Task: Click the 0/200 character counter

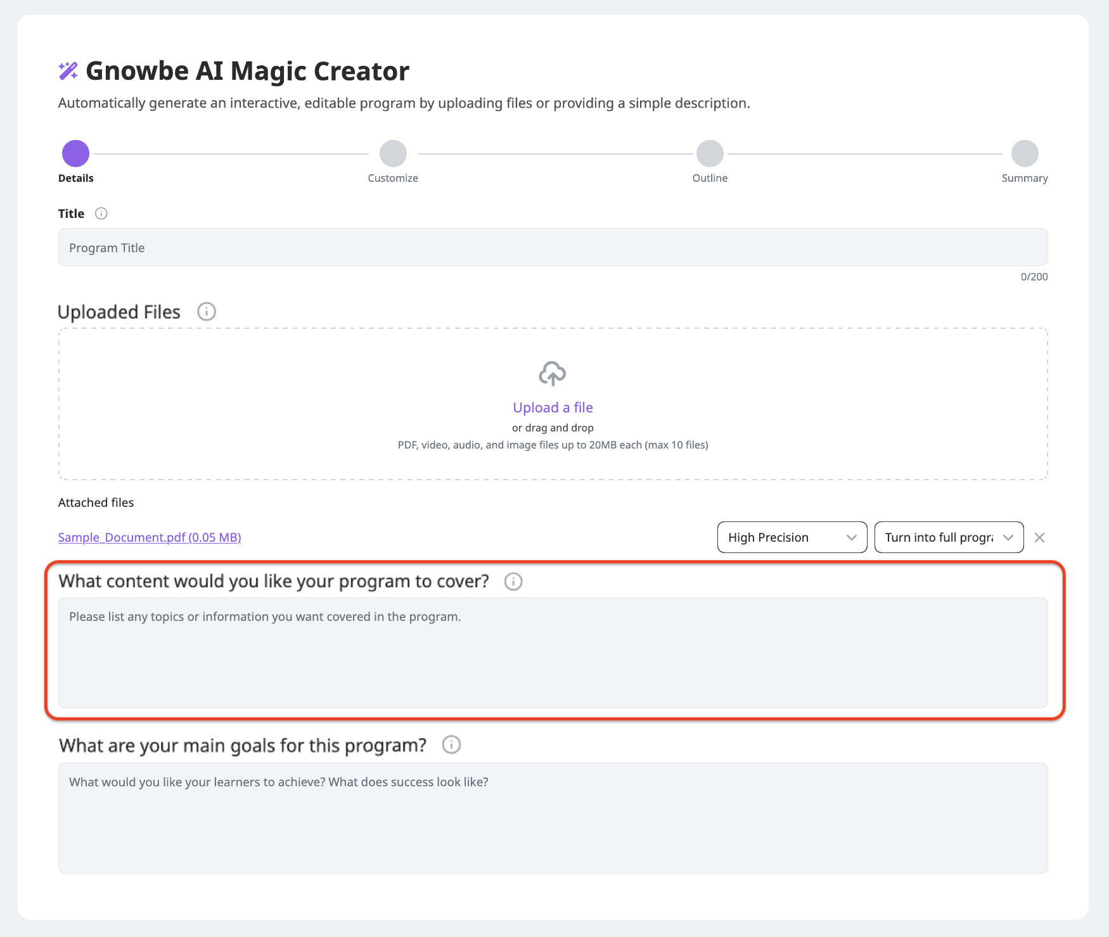Action: click(x=1034, y=277)
